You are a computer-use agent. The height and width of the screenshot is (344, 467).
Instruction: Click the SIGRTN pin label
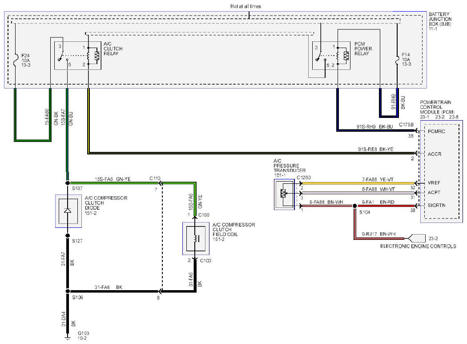pos(437,206)
